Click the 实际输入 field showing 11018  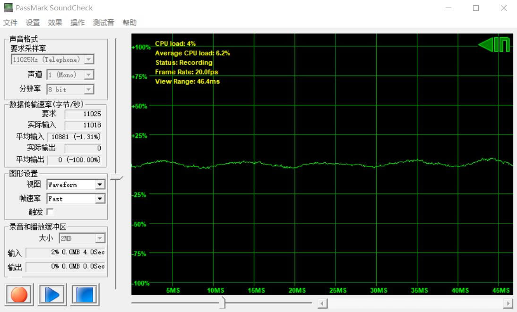coord(83,125)
